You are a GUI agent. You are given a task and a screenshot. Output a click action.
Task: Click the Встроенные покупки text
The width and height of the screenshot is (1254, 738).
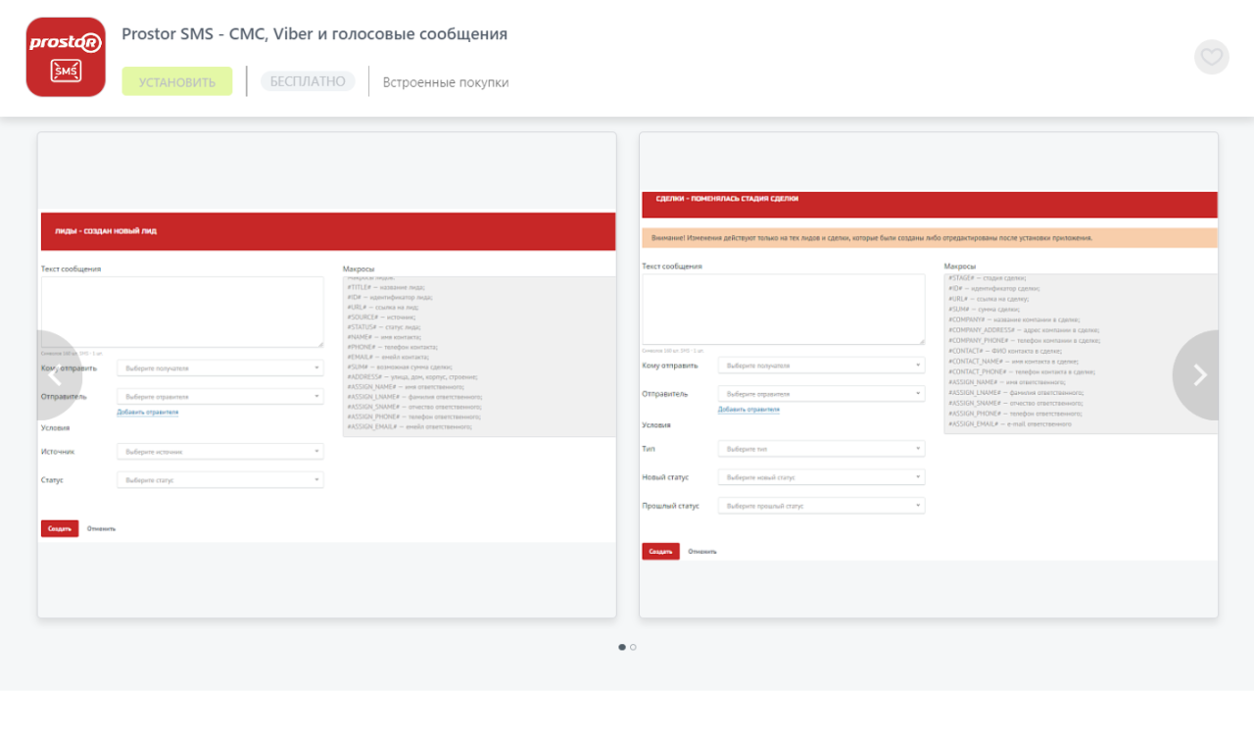446,82
